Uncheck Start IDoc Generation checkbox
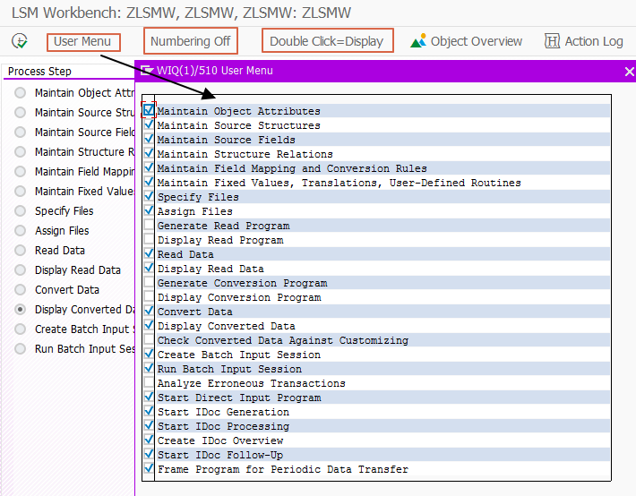This screenshot has height=496, width=636. [x=149, y=411]
